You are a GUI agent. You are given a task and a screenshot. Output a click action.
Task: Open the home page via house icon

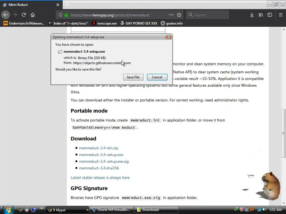pos(33,15)
